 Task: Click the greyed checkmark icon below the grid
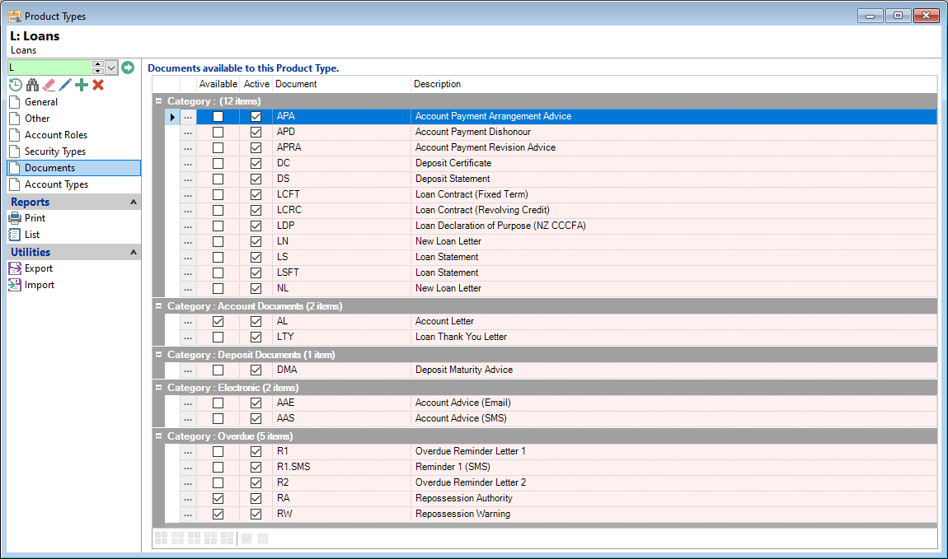click(x=246, y=538)
